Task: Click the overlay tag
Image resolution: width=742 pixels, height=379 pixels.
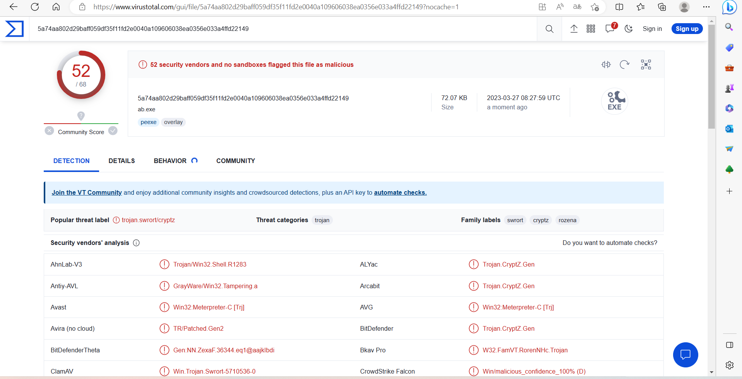Action: (x=173, y=122)
